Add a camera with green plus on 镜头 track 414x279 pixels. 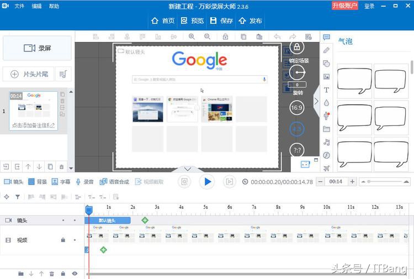click(x=145, y=220)
